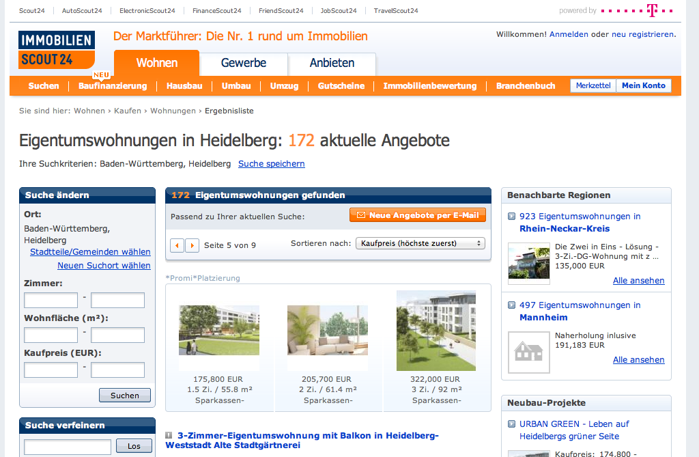Viewport: 699px width, 457px height.
Task: Click Zimmer minimum input field
Action: (51, 301)
